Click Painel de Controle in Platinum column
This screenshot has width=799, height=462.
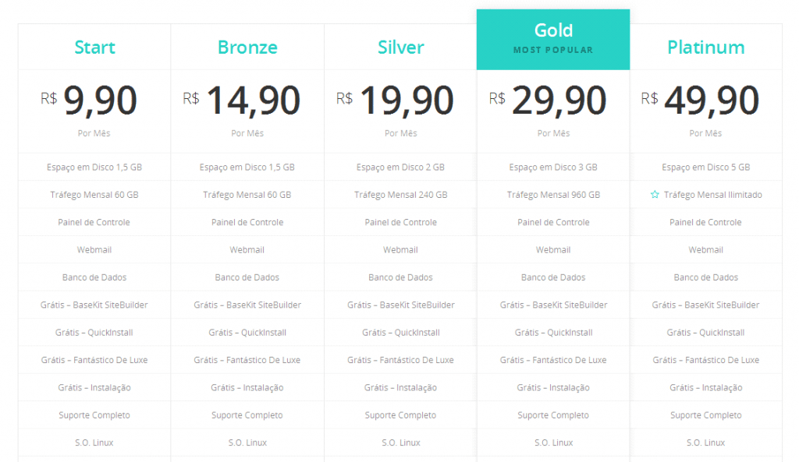(705, 222)
